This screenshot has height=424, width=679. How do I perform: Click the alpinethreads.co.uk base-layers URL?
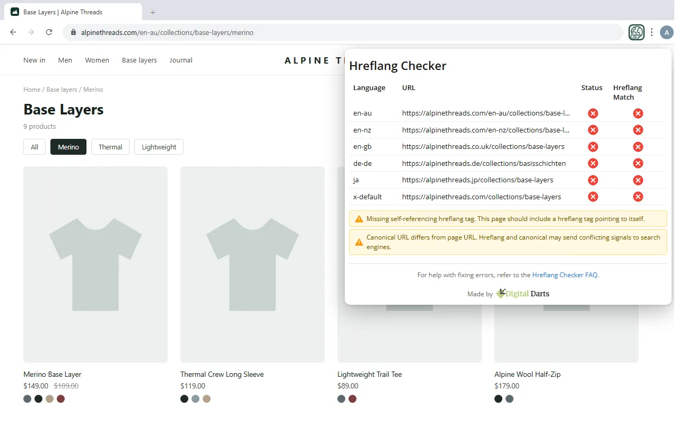(x=483, y=146)
